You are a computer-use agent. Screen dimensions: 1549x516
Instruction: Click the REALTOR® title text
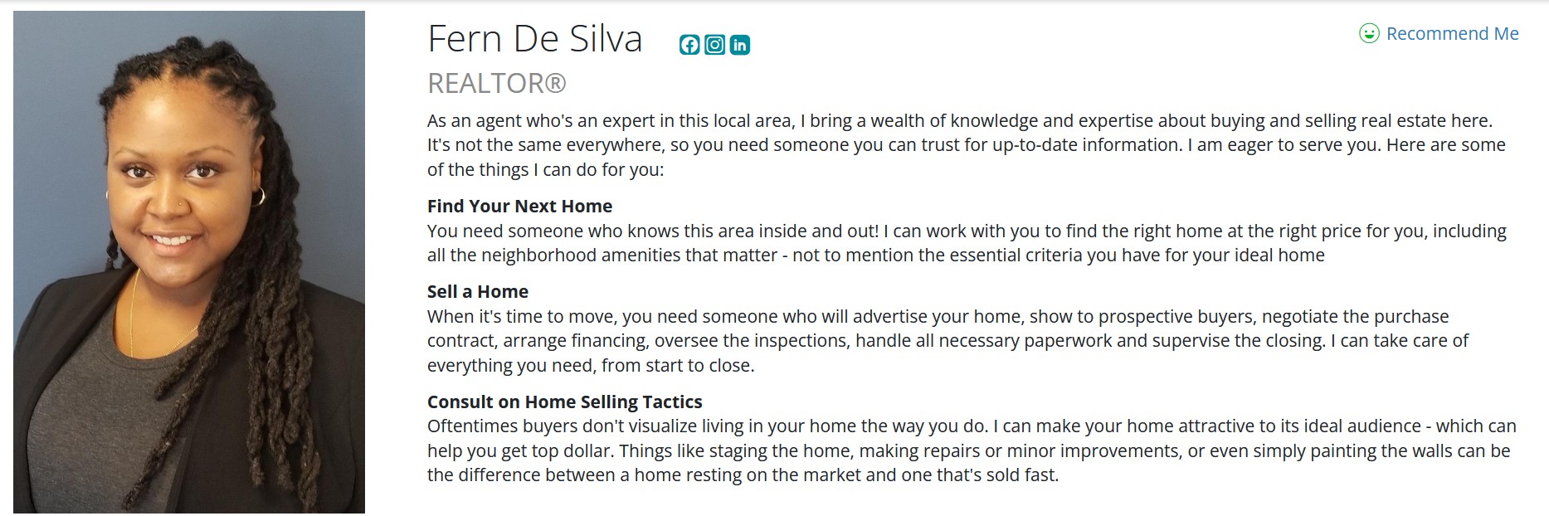[496, 83]
